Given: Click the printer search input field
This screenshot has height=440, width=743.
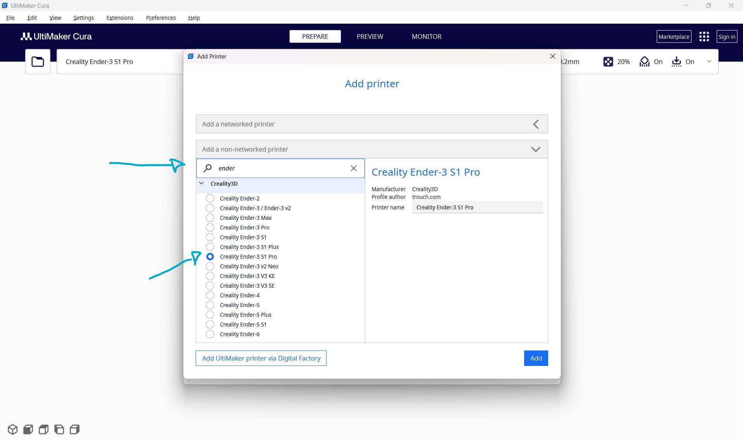Looking at the screenshot, I should tap(280, 168).
